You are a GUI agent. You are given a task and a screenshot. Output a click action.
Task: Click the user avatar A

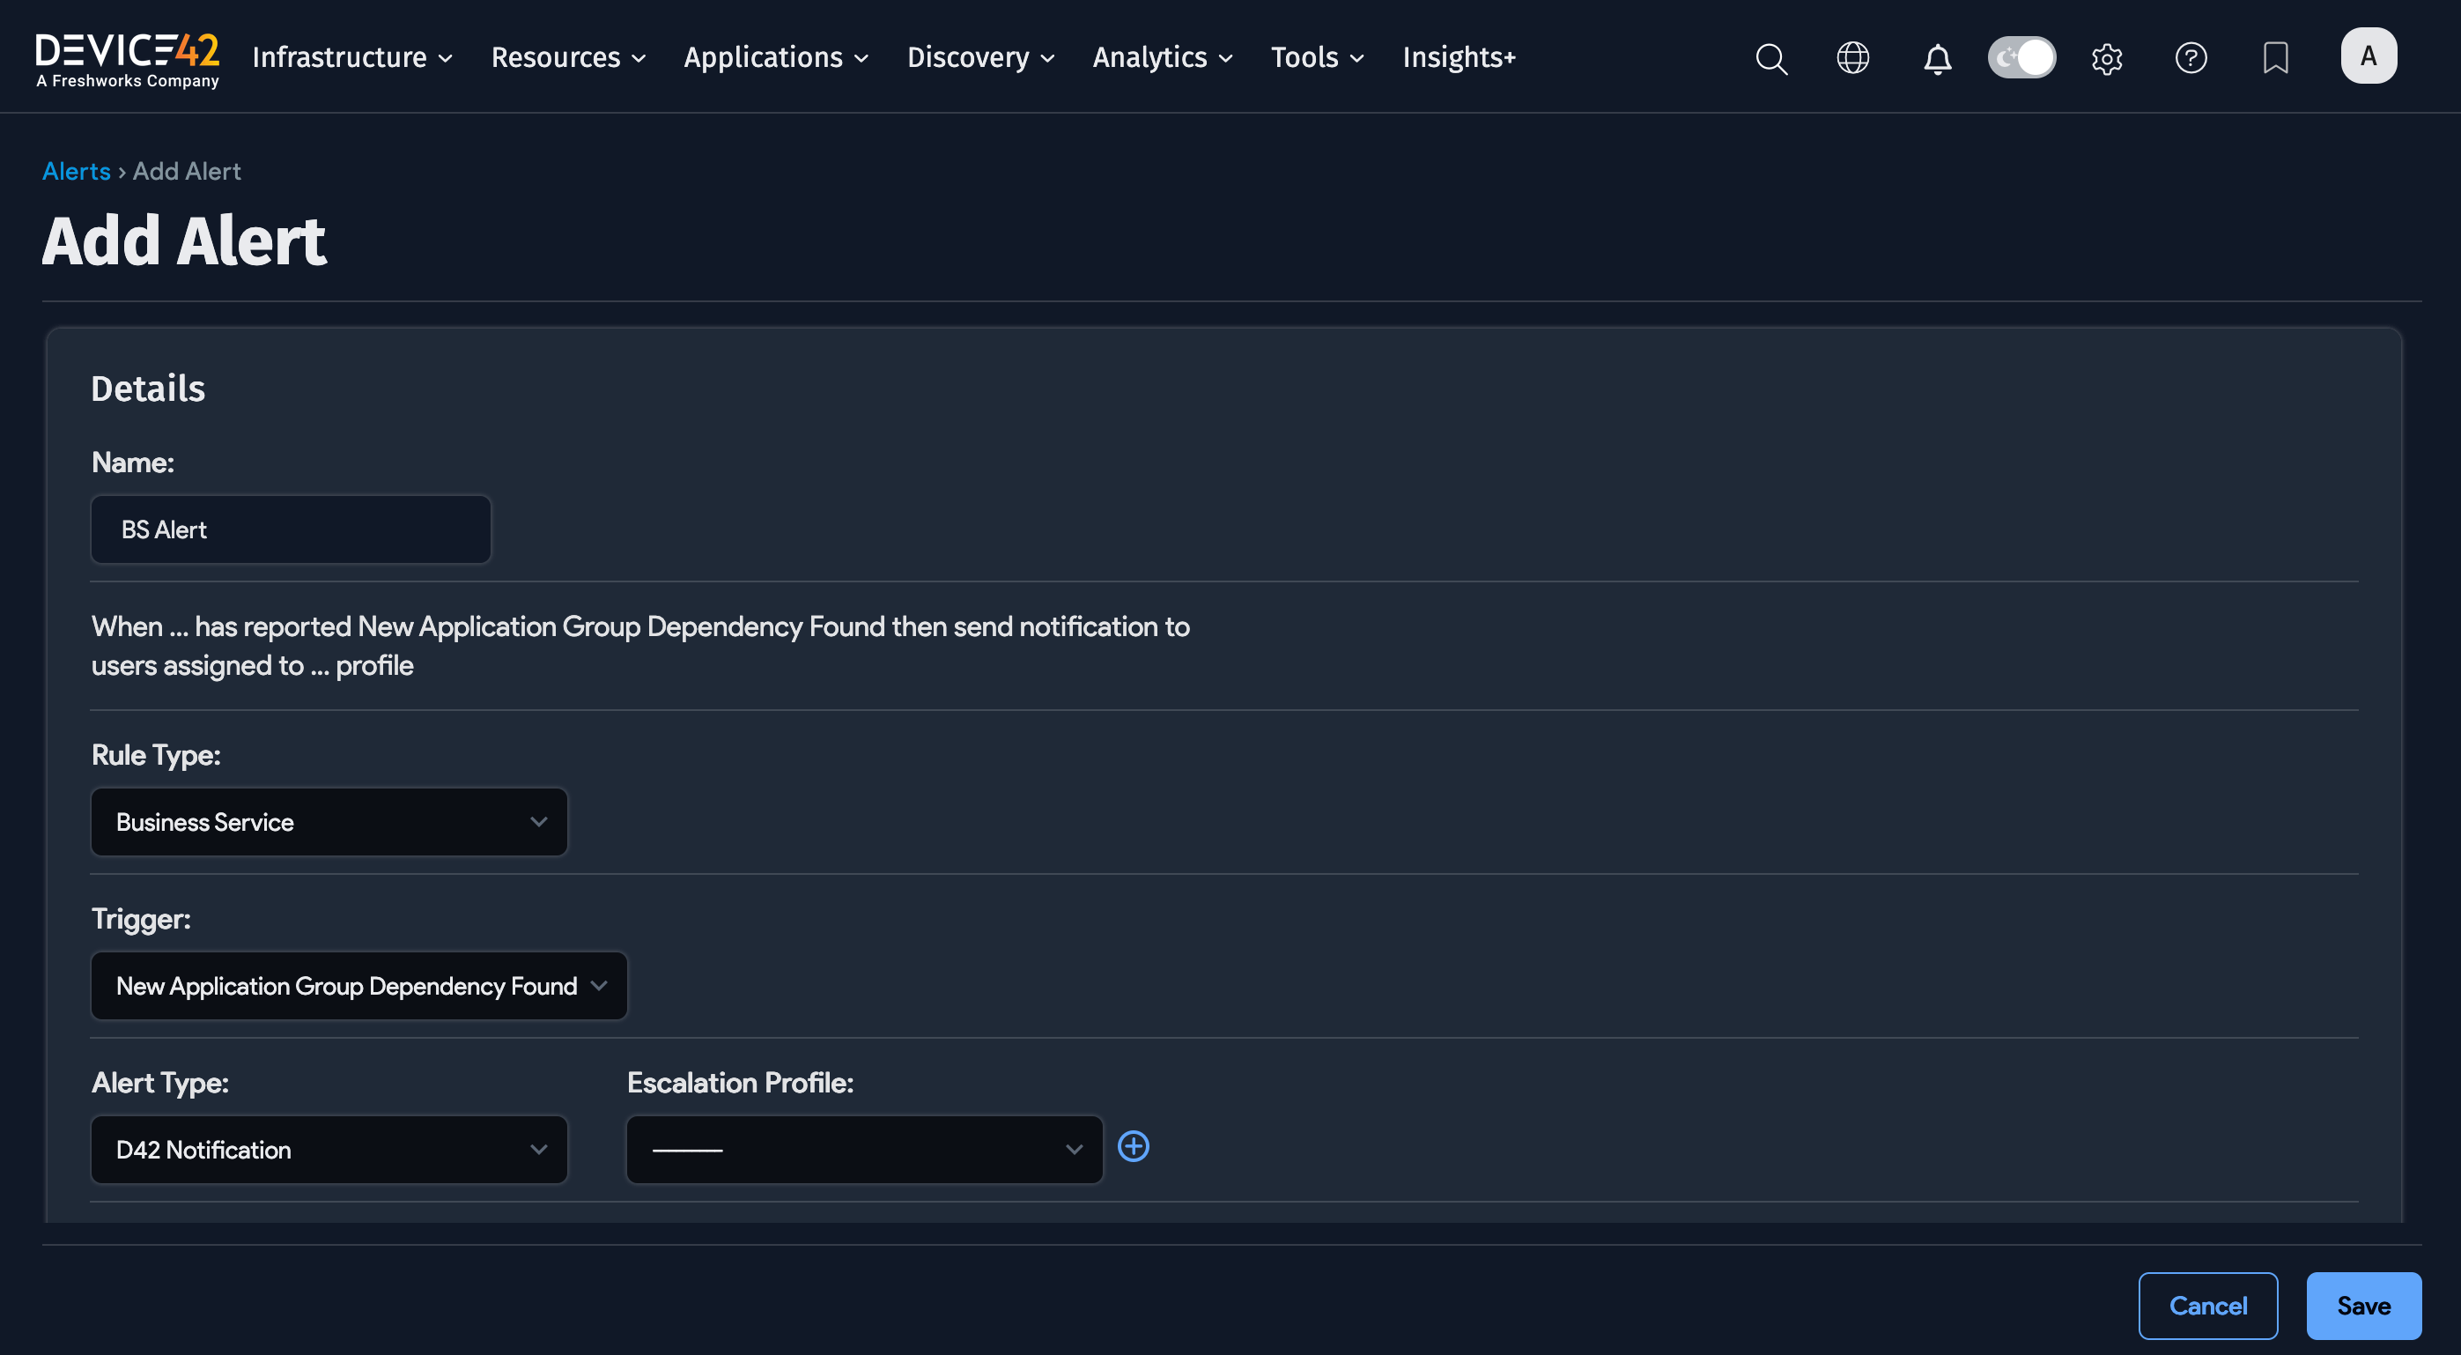[x=2368, y=56]
